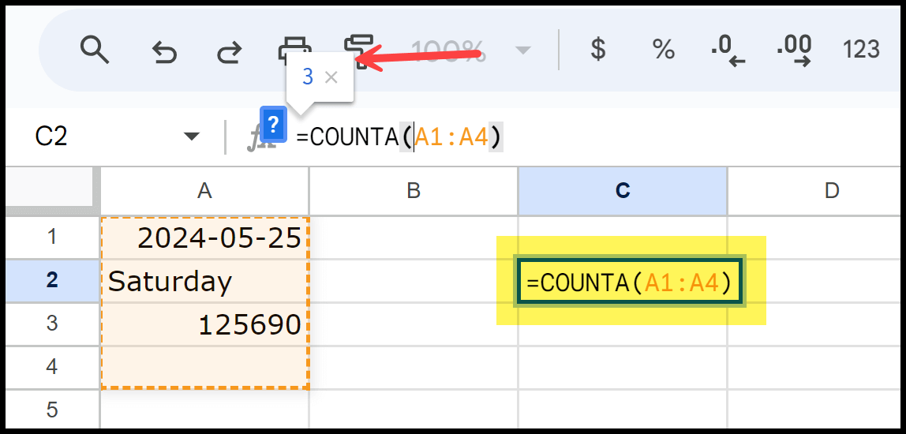Click cell C2 with COUNTA formula
This screenshot has height=434, width=906.
point(630,281)
